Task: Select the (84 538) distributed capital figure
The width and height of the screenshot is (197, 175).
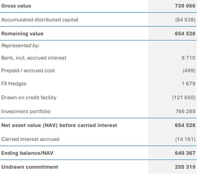Action: [185, 20]
